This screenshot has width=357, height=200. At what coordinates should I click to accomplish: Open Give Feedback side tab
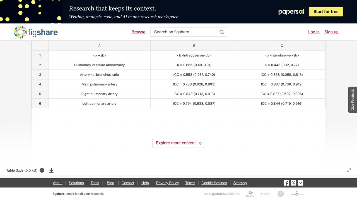(x=353, y=100)
